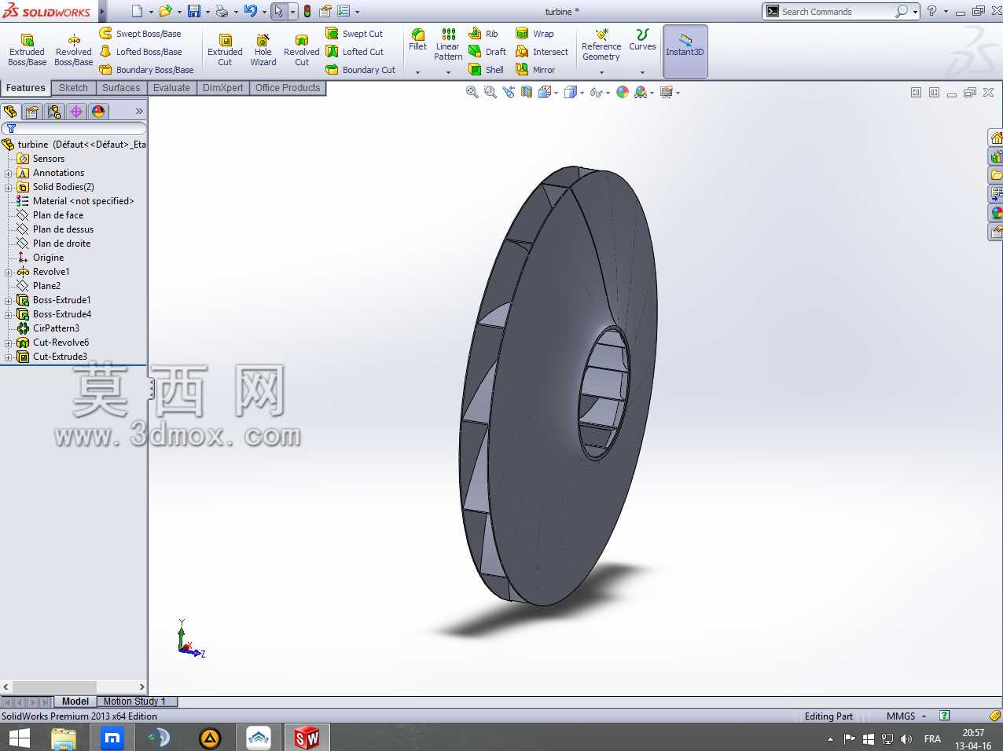Viewport: 1003px width, 751px height.
Task: Open the units MMGS dropdown arrow
Action: [924, 716]
